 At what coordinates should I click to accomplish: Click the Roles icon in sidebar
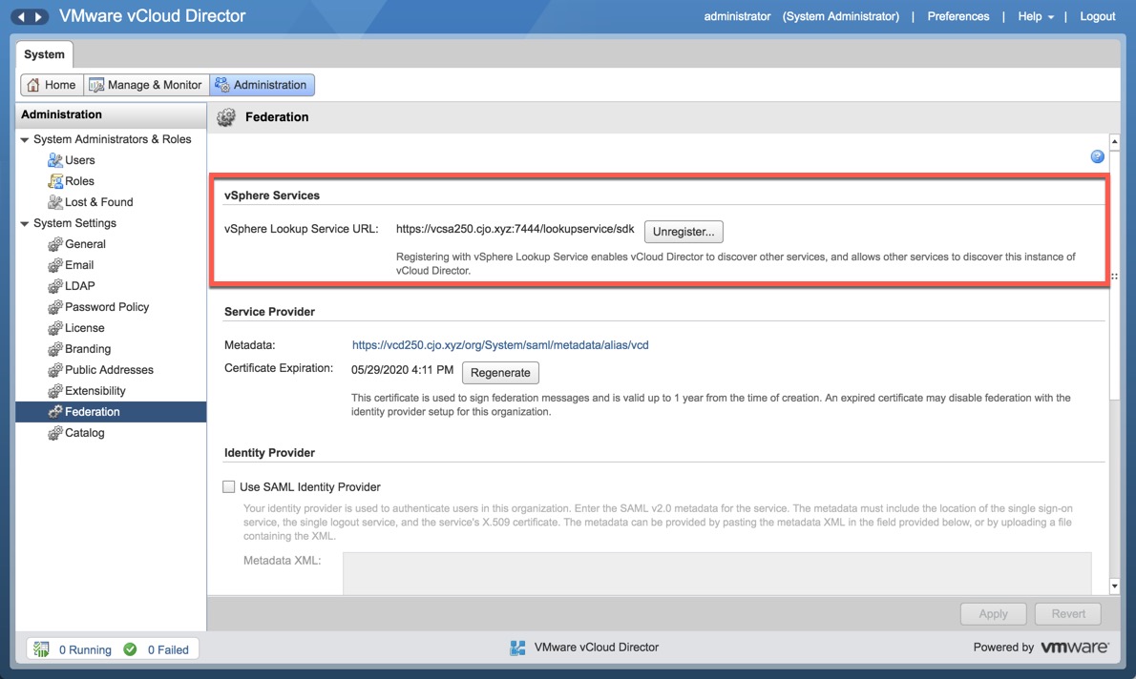(x=55, y=181)
